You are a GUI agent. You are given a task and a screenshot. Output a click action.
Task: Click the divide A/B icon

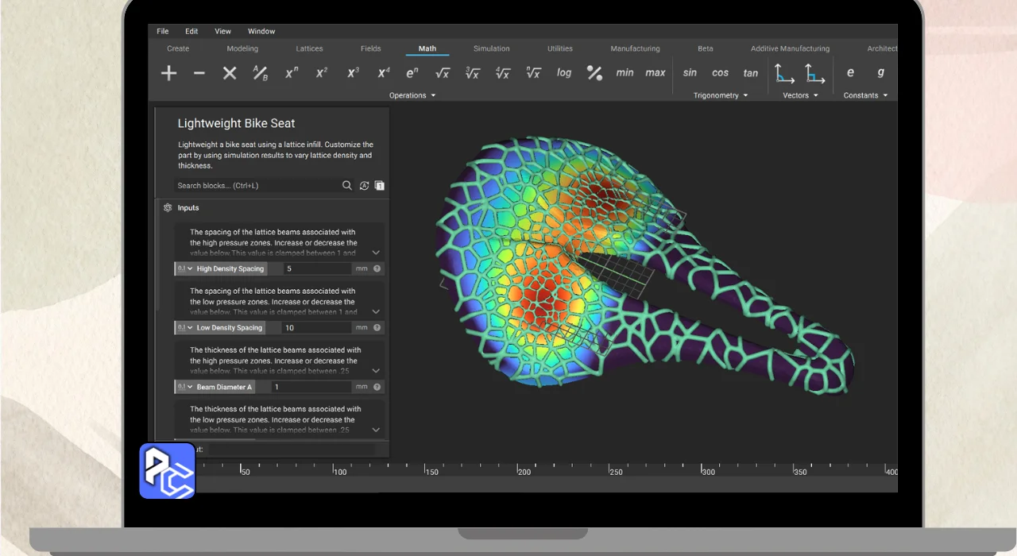click(x=260, y=73)
